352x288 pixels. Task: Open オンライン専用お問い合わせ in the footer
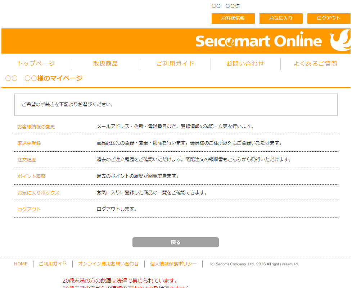(108, 264)
